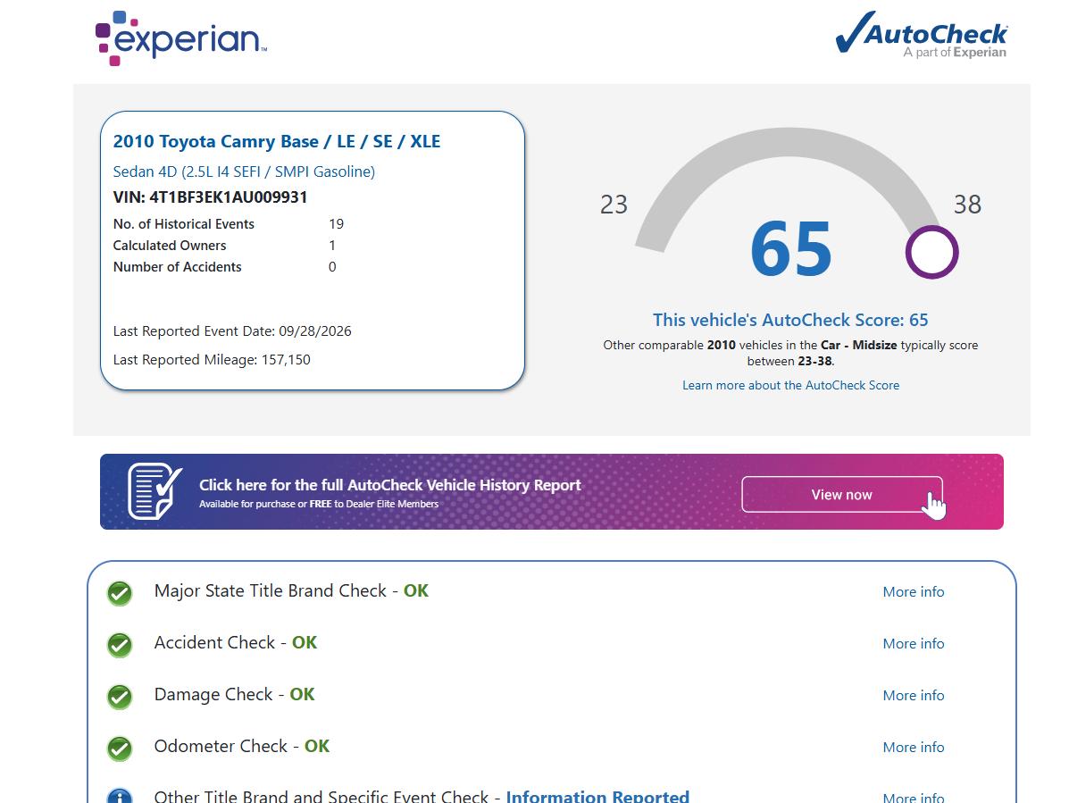This screenshot has width=1069, height=803.
Task: Click the purple score gauge marker
Action: pyautogui.click(x=932, y=252)
